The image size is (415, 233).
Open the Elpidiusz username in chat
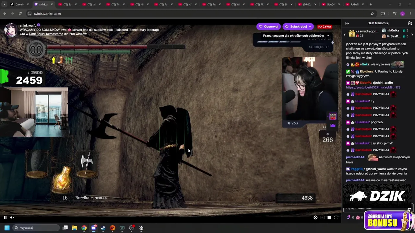tap(367, 72)
